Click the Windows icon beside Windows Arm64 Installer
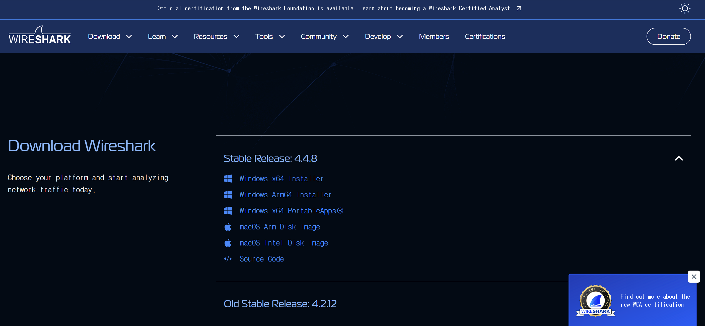Image resolution: width=705 pixels, height=326 pixels. (228, 195)
